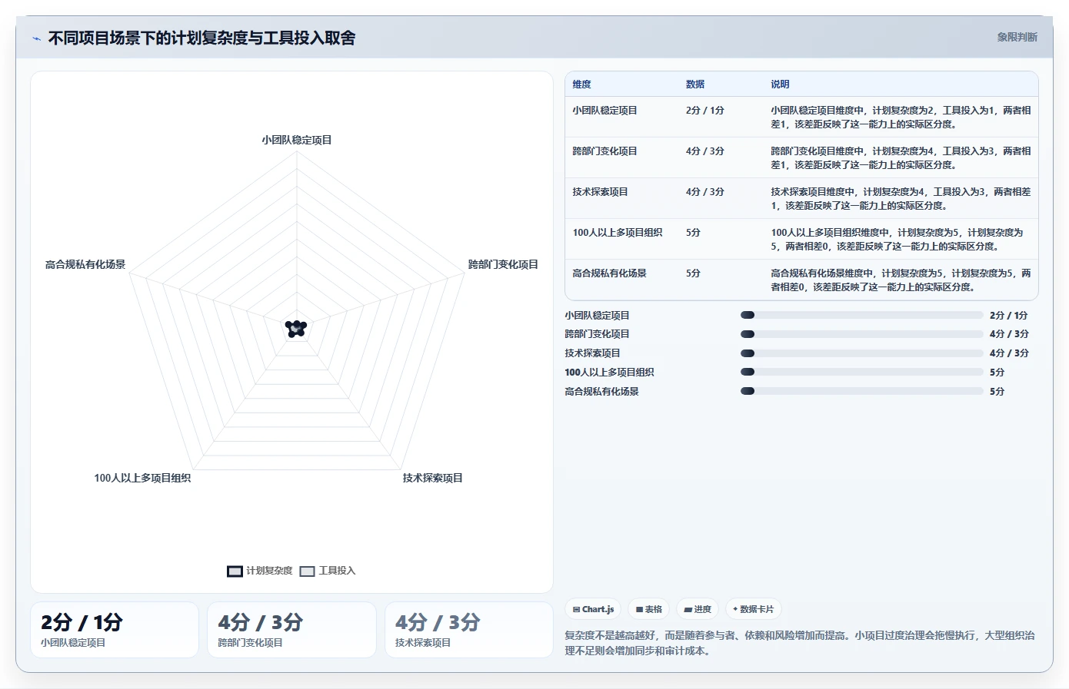Click the table description starting 高合规私有化场景维度中
Screen dimensions: 1069x689
click(901, 280)
